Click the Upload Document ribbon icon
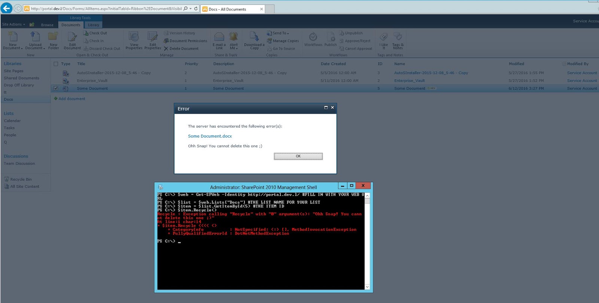The height and width of the screenshot is (303, 599). point(35,41)
